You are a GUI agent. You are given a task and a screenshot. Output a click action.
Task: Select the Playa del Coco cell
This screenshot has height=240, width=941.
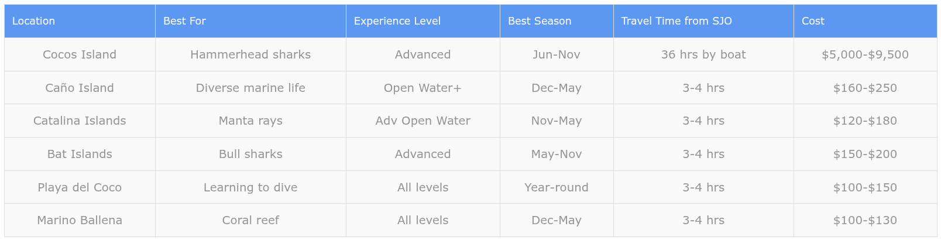pyautogui.click(x=80, y=187)
